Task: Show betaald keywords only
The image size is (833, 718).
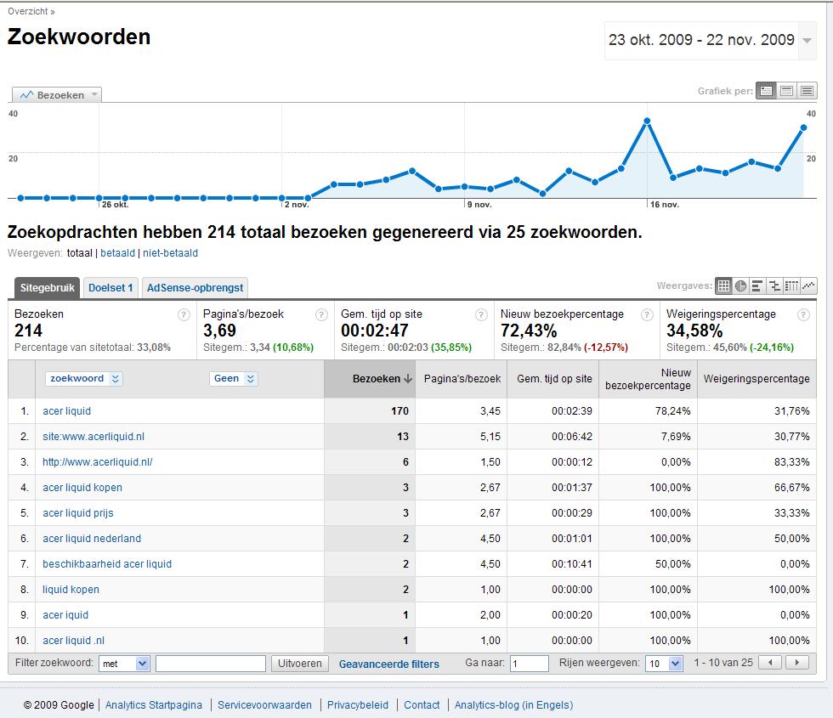Action: (117, 253)
